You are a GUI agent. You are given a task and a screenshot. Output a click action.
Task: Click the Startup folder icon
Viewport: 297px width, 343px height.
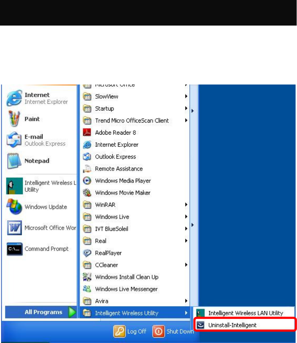pos(87,108)
